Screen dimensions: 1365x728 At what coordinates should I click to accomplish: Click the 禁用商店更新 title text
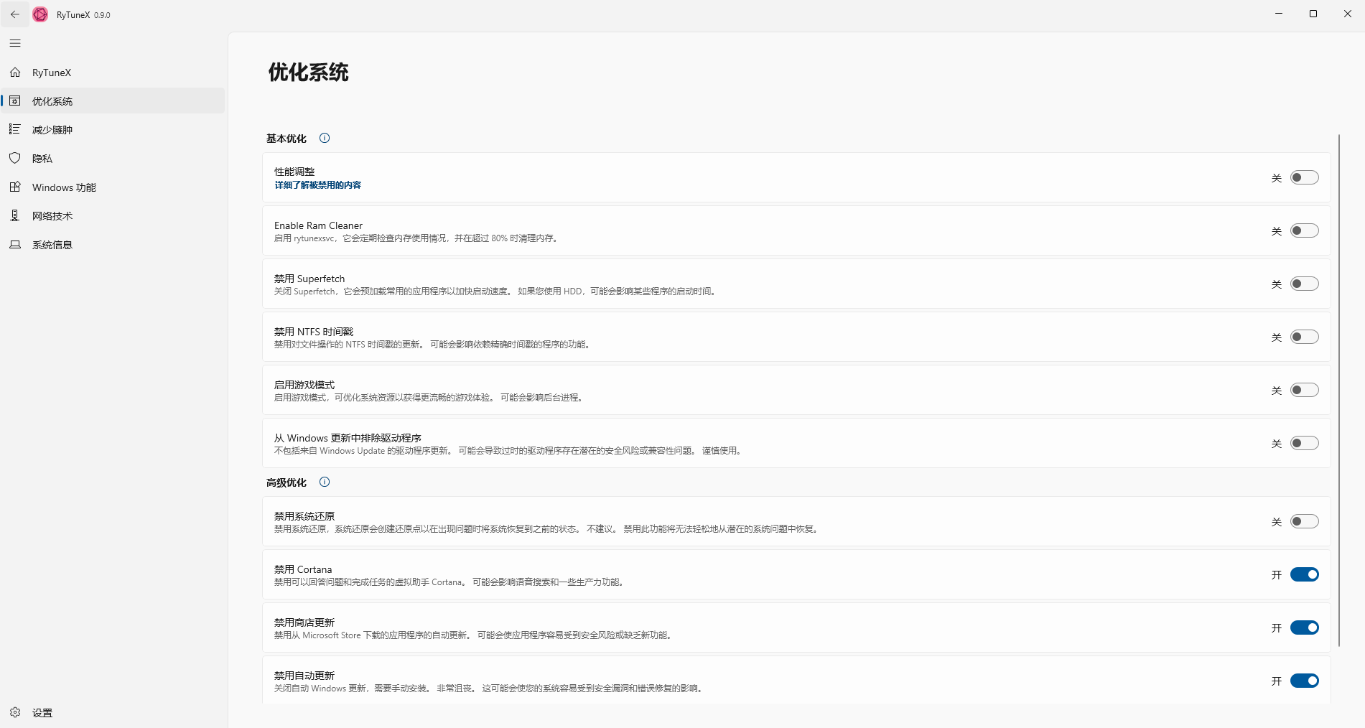(304, 622)
